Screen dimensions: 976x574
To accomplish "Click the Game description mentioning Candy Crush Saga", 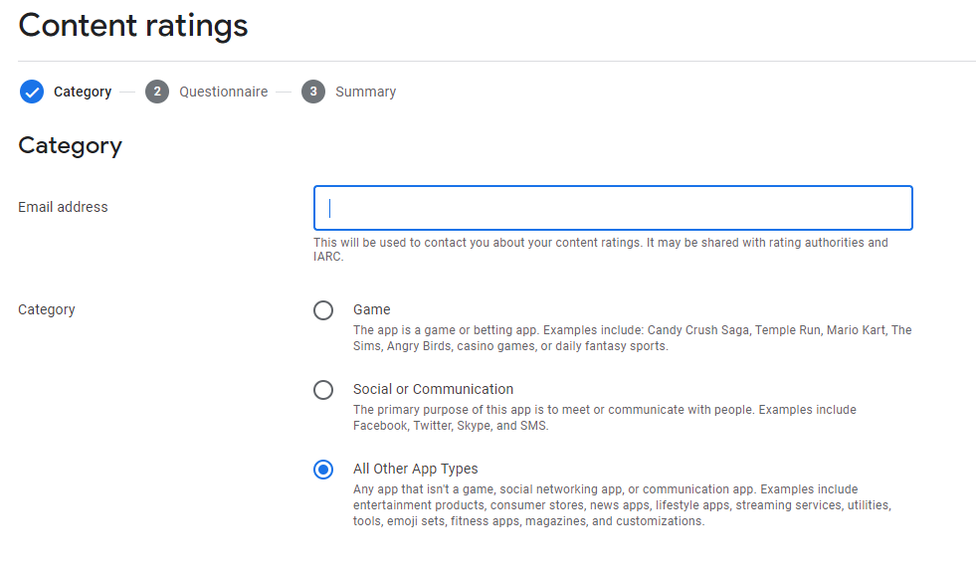I will 632,338.
